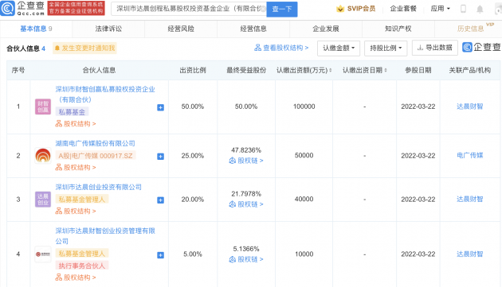Switch to 基本信息 tab

point(36,29)
